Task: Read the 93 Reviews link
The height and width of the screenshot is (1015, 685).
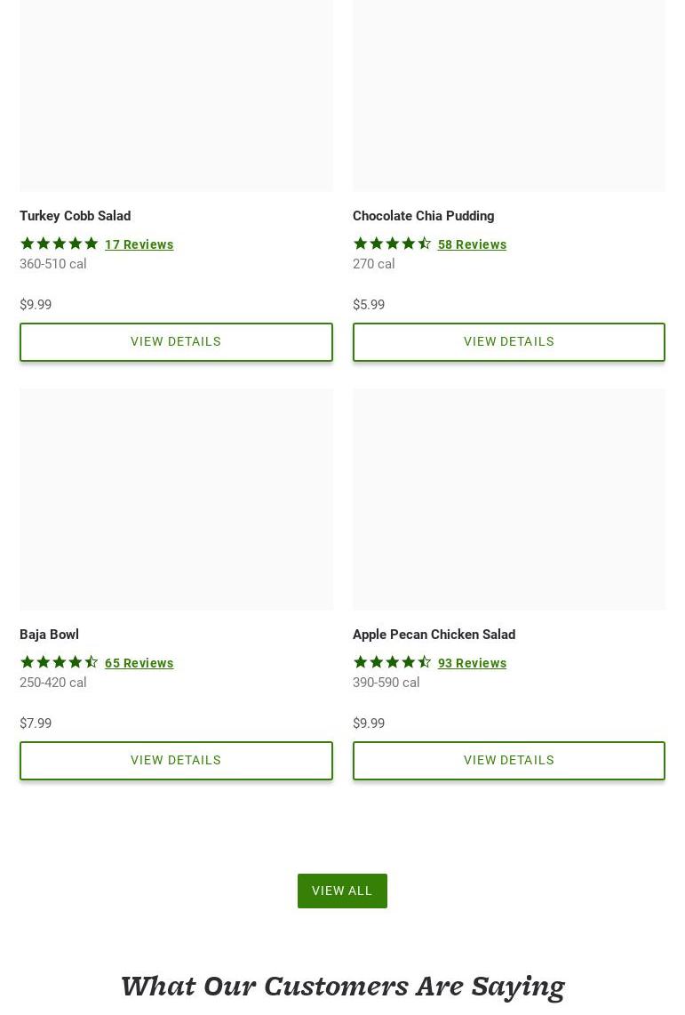Action: tap(472, 663)
